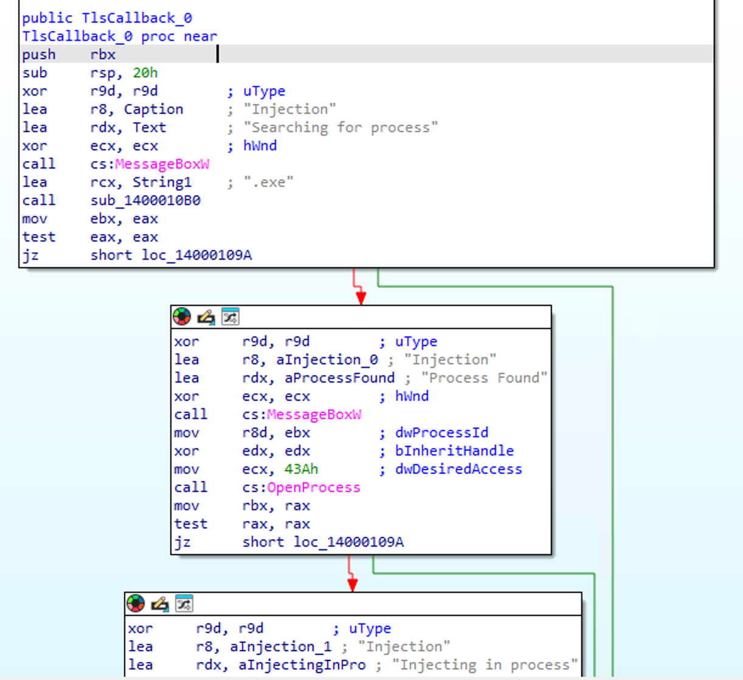
Task: Click loc_14000109A in the first block's jz
Action: tap(196, 255)
